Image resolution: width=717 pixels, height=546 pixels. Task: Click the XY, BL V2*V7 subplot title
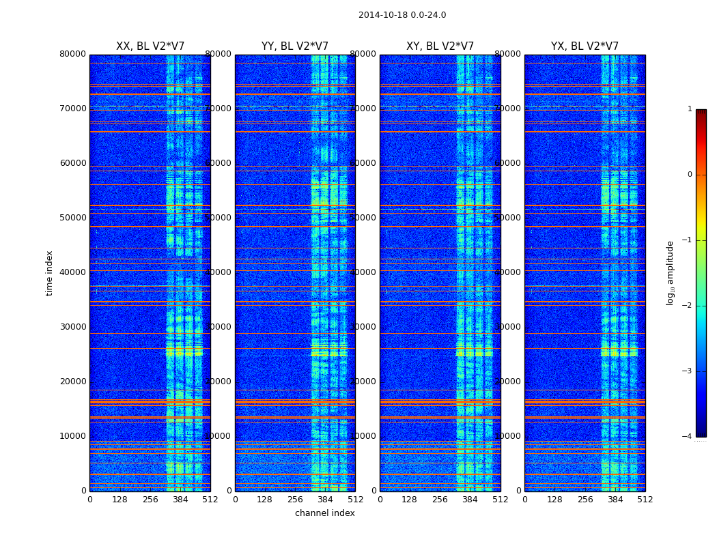440,46
